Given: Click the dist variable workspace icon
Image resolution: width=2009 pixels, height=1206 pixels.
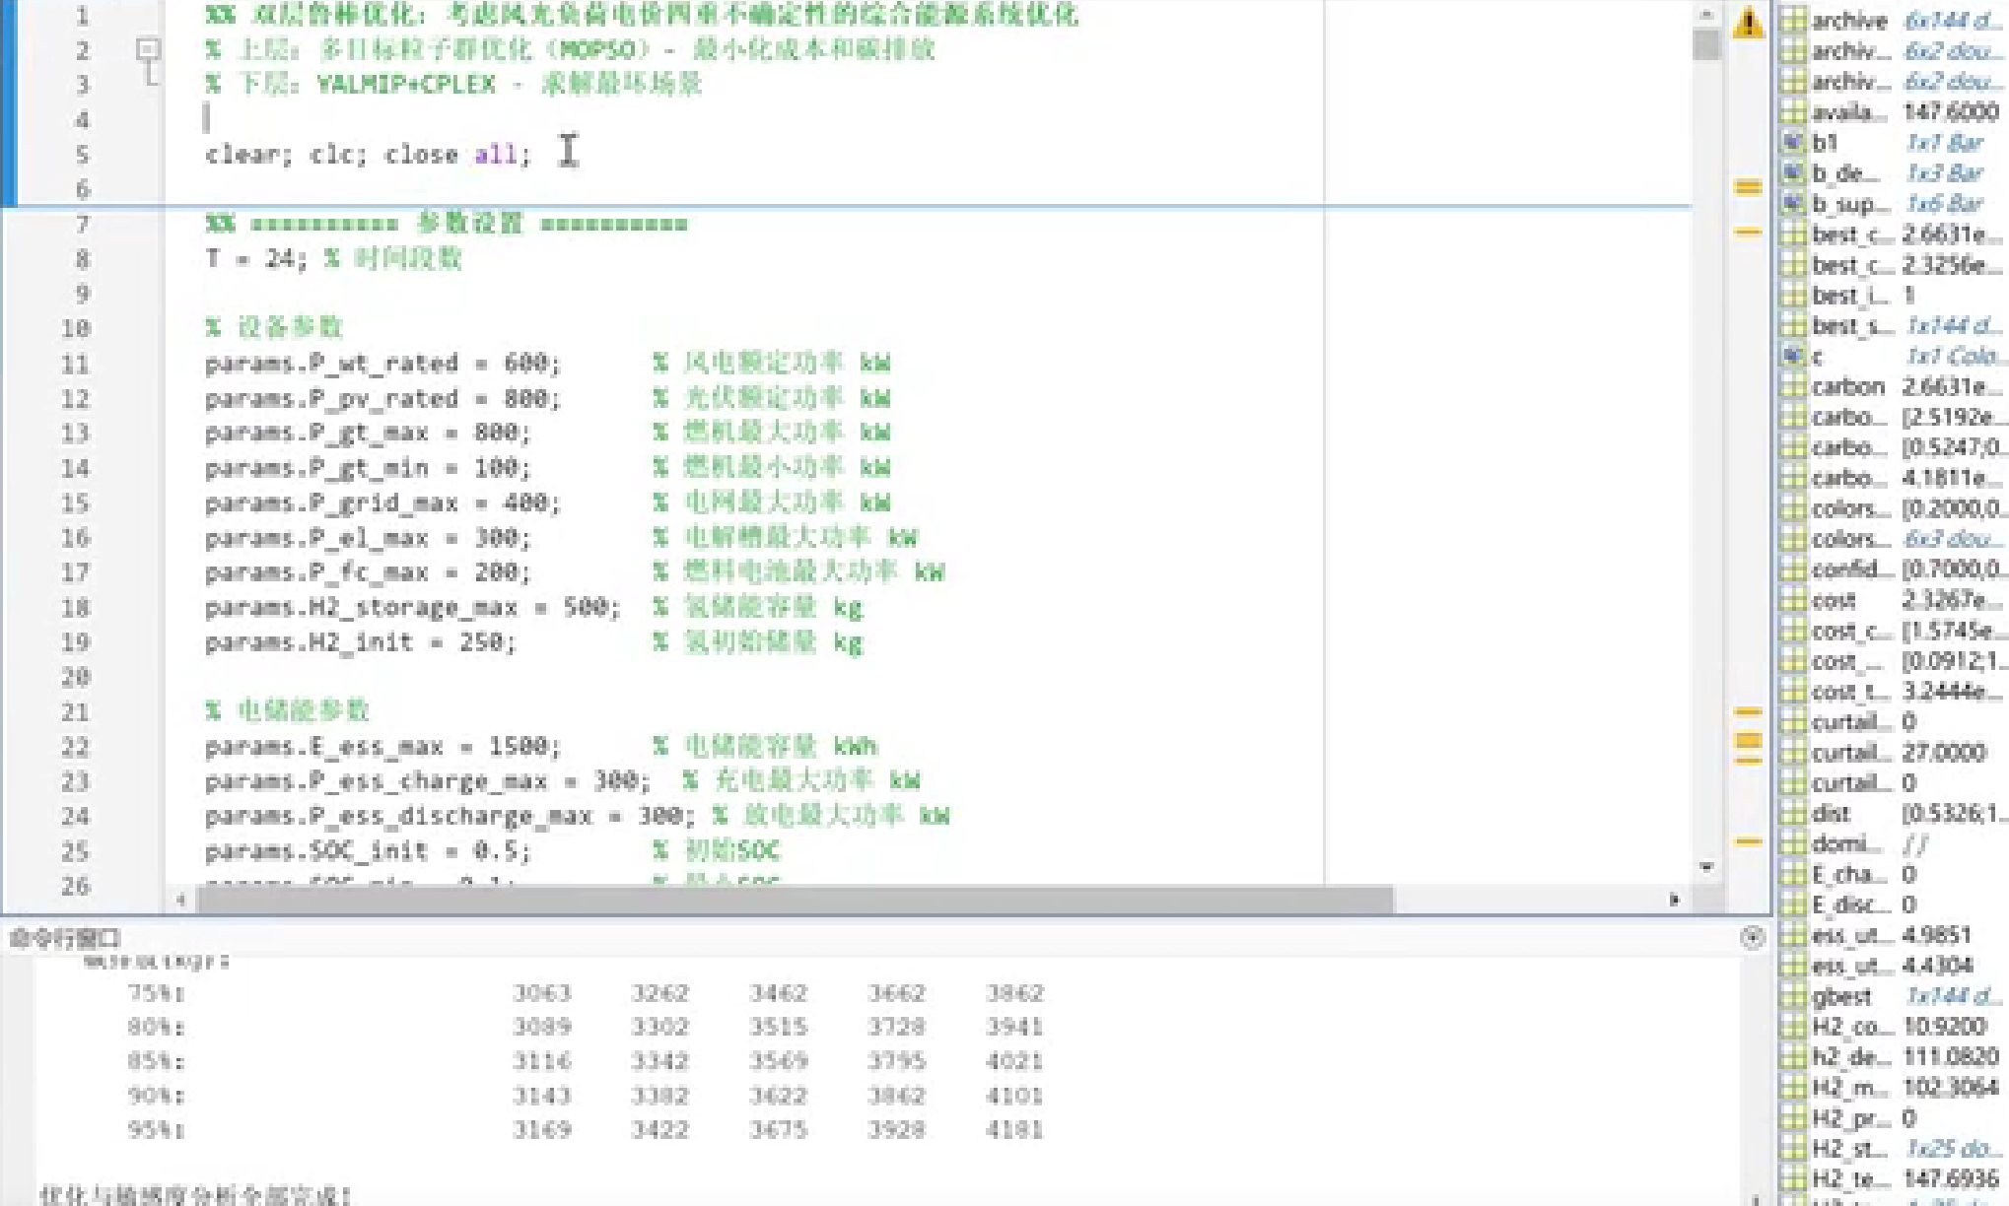Looking at the screenshot, I should pyautogui.click(x=1793, y=814).
